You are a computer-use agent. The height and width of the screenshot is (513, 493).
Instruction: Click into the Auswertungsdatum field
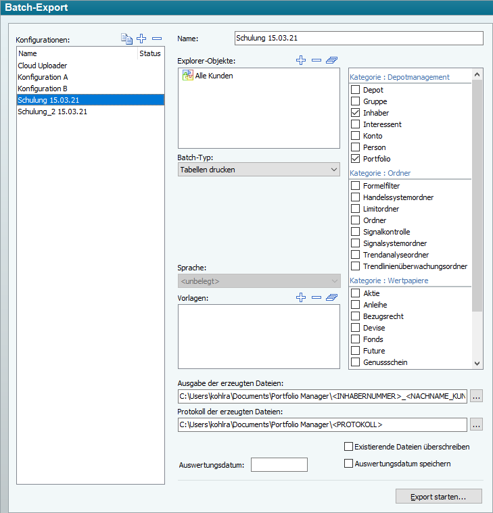click(x=279, y=464)
